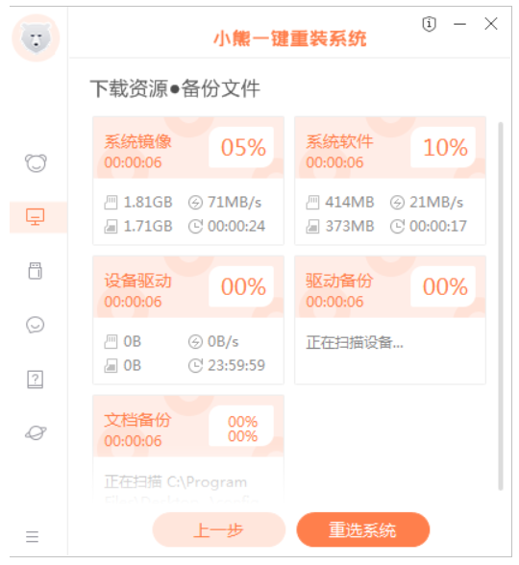Screen dimensions: 519x565
Task: Select the 文档备份 card header
Action: (x=188, y=426)
